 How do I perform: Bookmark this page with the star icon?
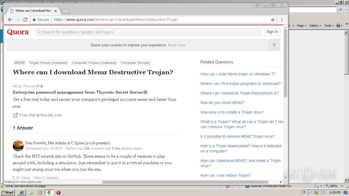(x=273, y=20)
